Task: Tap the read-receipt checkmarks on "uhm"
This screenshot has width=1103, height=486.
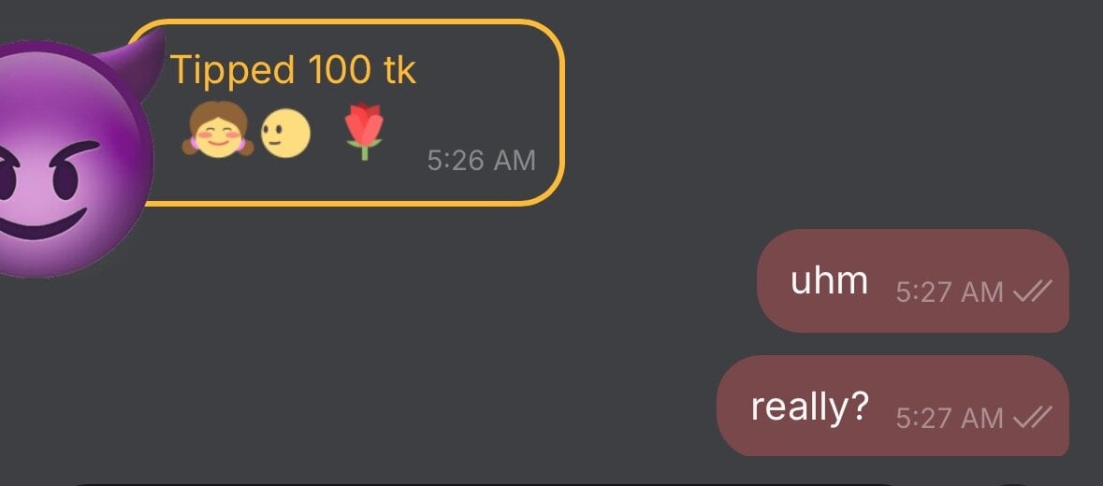Action: tap(1033, 291)
